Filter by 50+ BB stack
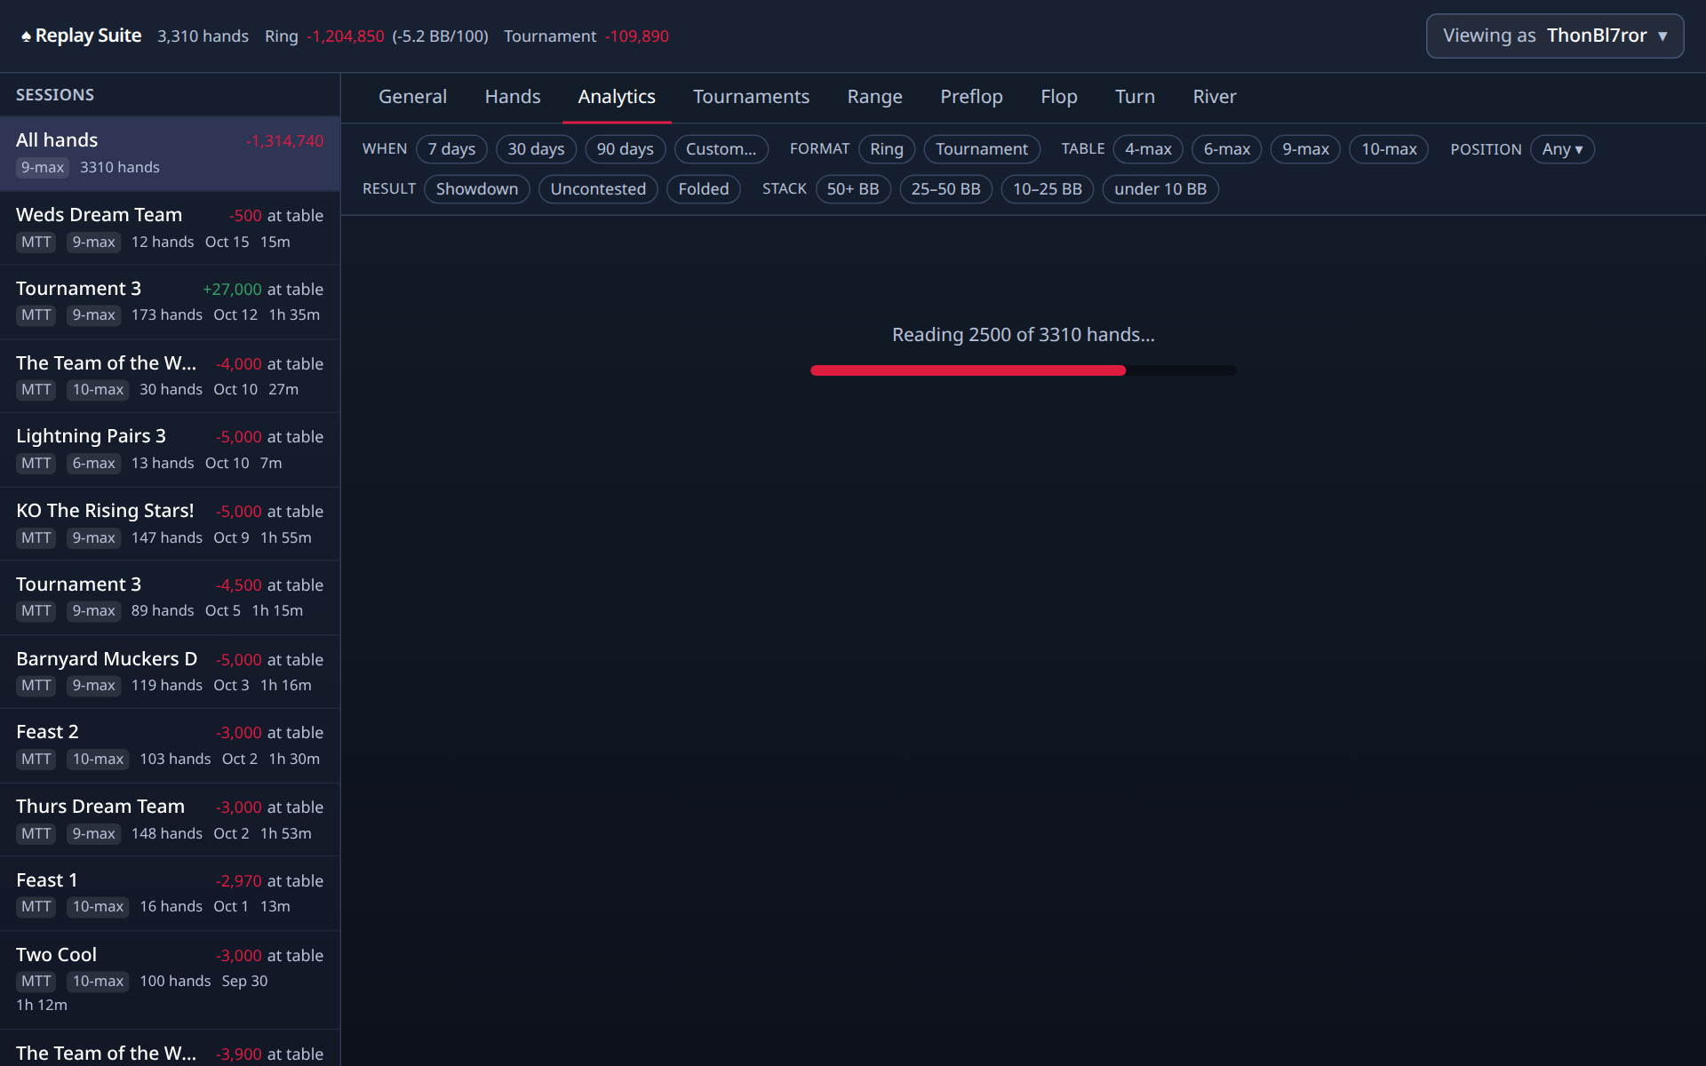The width and height of the screenshot is (1706, 1066). pos(853,189)
